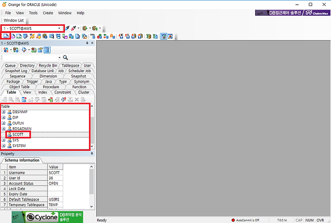The width and height of the screenshot is (331, 223).
Task: Switch to the Trigger tab
Action: point(32,81)
